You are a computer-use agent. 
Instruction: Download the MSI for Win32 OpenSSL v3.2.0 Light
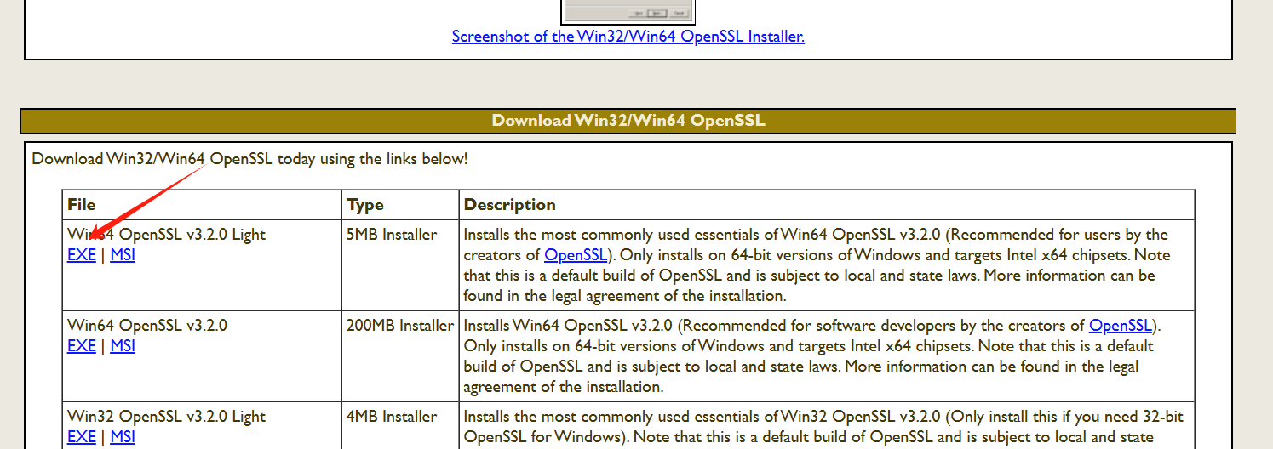[123, 437]
